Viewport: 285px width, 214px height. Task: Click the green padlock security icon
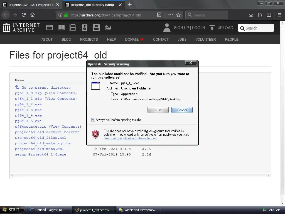66,15
